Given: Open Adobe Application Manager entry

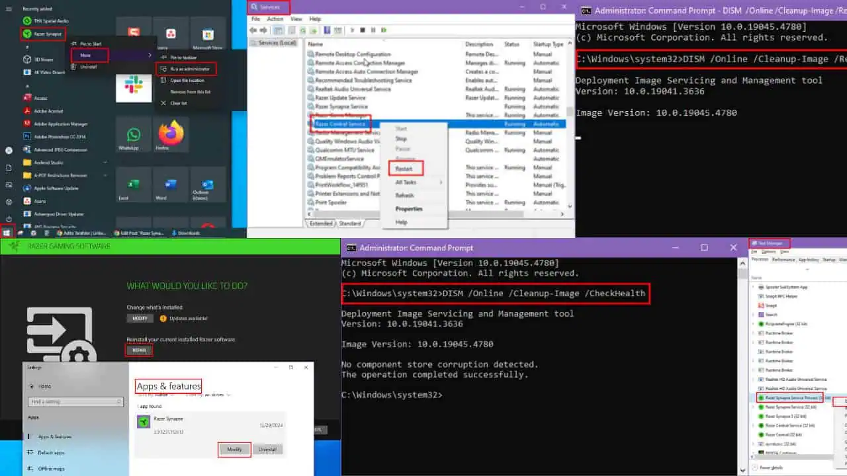Looking at the screenshot, I should pos(56,124).
